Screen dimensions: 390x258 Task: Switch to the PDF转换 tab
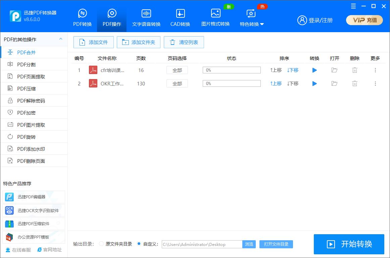pos(82,17)
